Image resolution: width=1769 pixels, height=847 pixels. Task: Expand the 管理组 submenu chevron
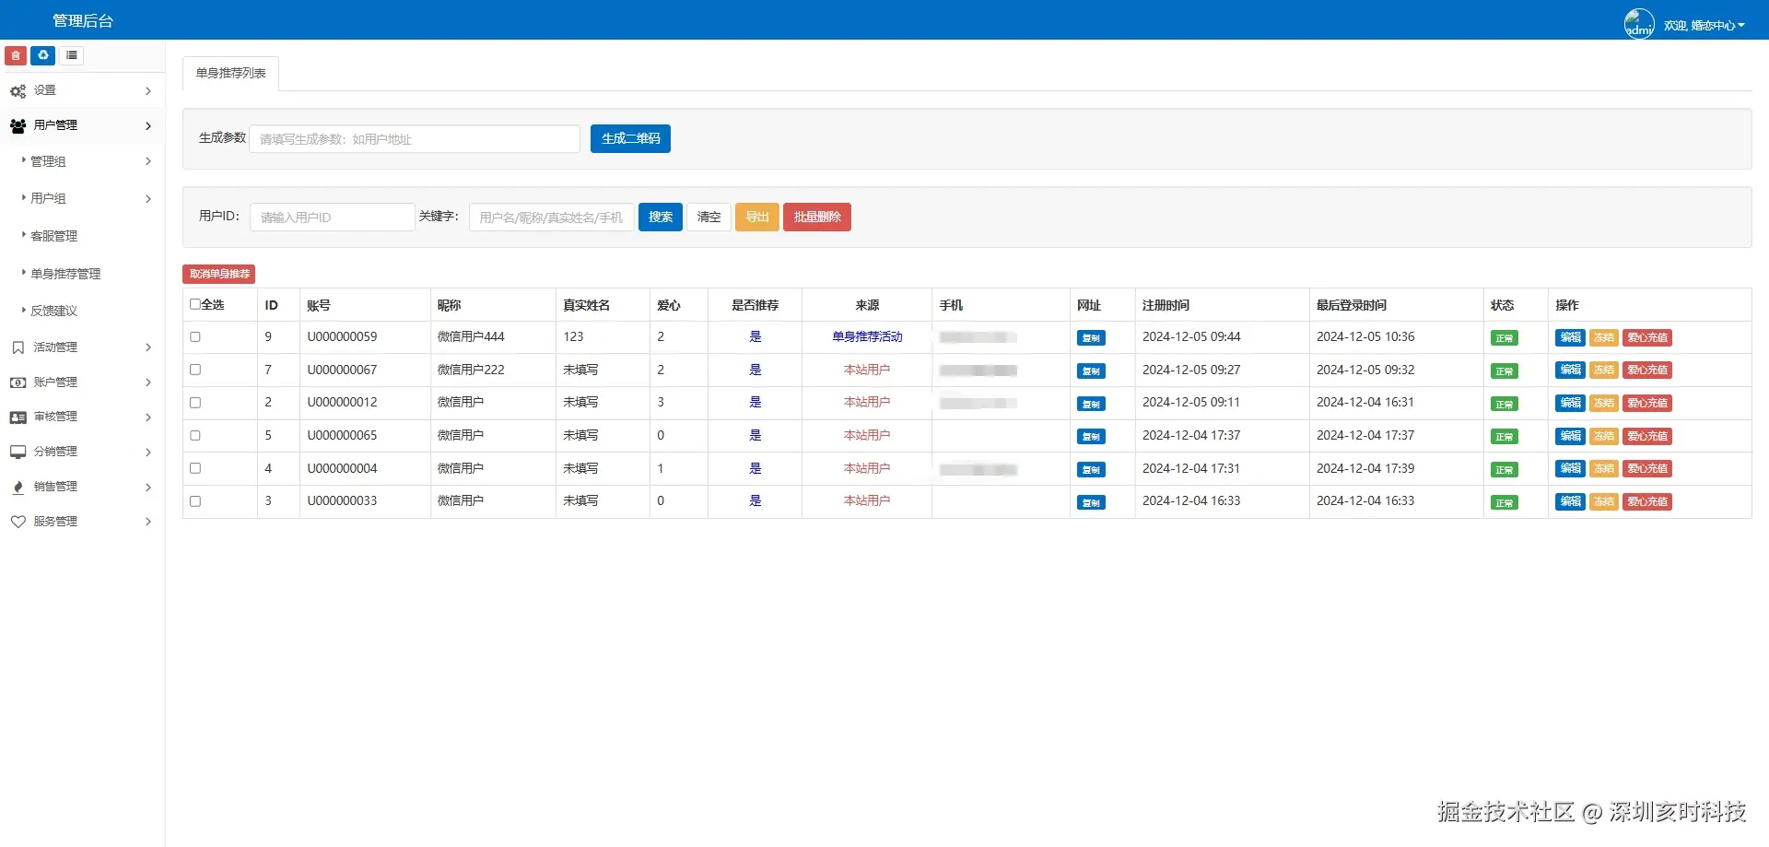(x=148, y=161)
